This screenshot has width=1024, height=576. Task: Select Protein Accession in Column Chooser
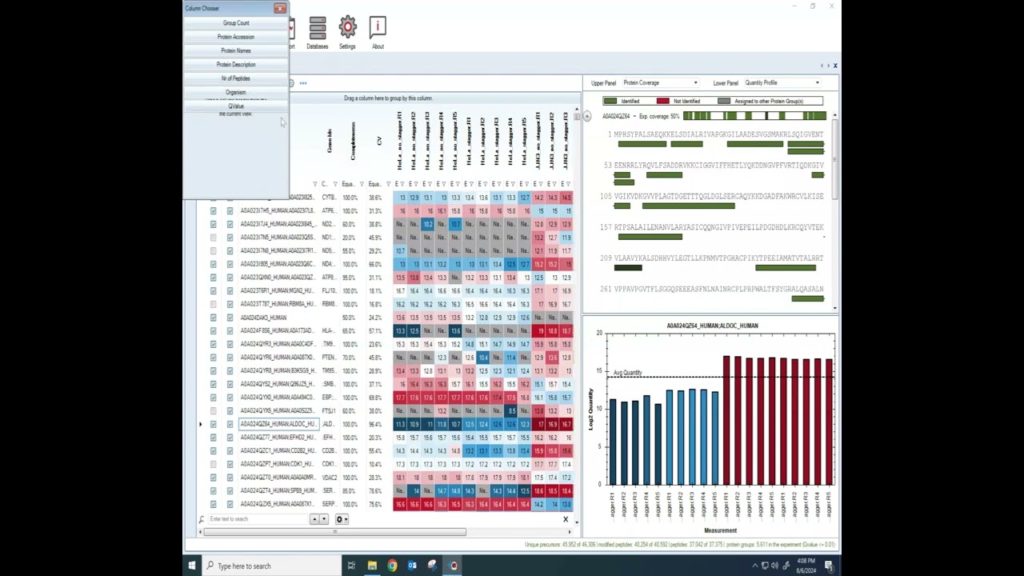(236, 37)
